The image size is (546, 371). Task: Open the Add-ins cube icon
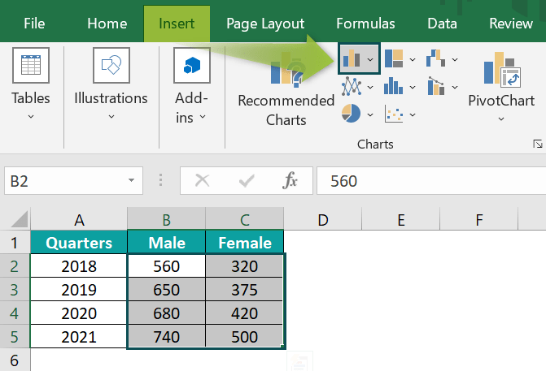tap(192, 65)
